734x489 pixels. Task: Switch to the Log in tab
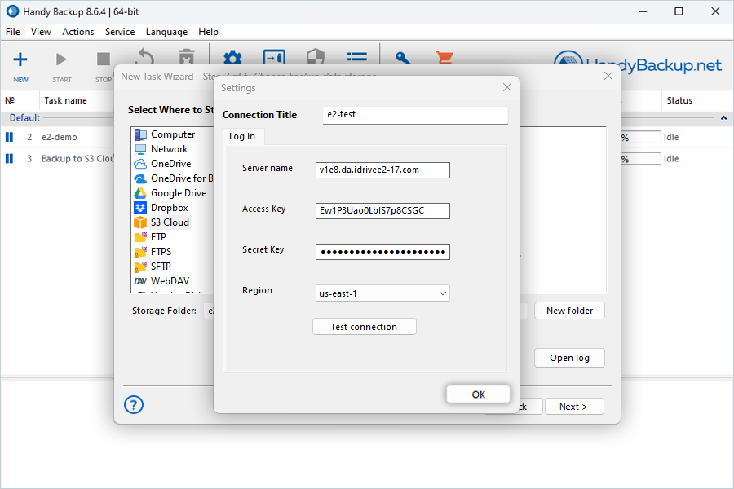click(x=242, y=136)
